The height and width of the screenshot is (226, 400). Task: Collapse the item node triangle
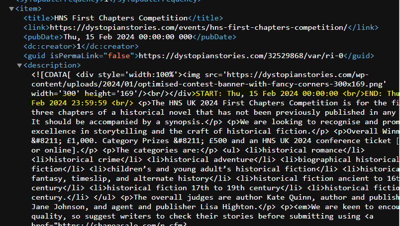[x=11, y=9]
